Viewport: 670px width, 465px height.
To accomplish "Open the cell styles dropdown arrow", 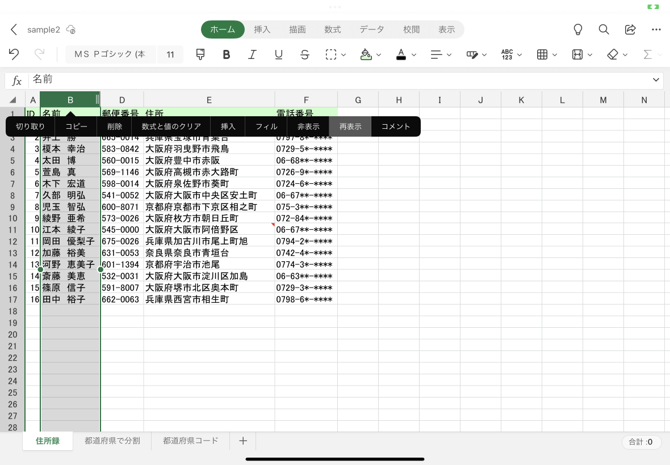I will 484,54.
